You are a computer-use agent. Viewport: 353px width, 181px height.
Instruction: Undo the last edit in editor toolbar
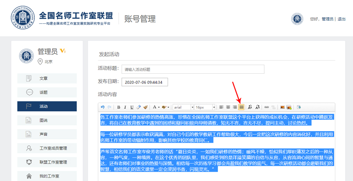[103, 107]
